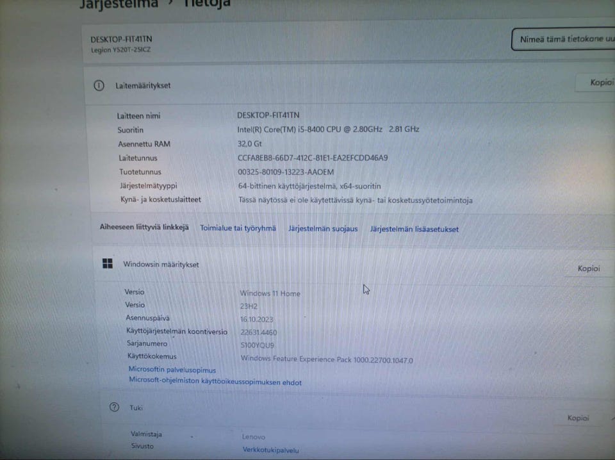Click the 23H2 version value
The width and height of the screenshot is (615, 460).
[x=249, y=306]
